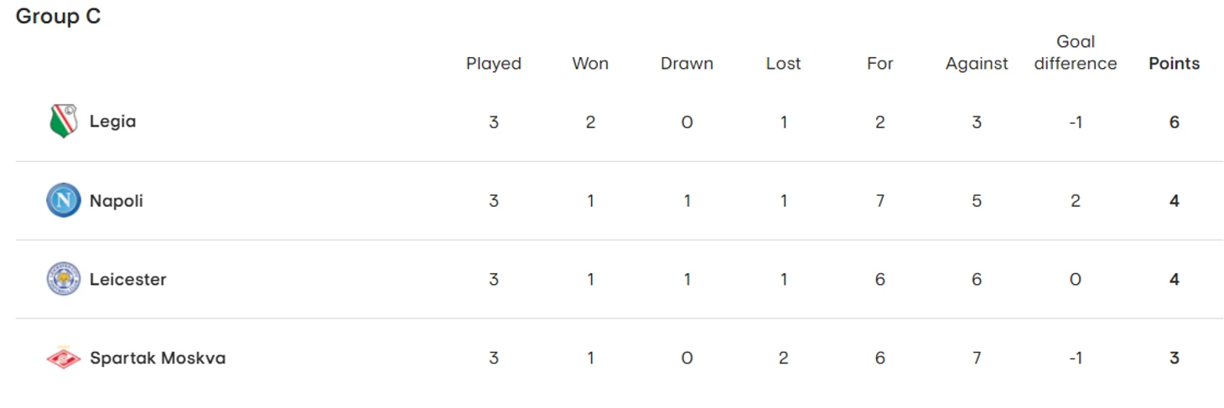Screen dimensions: 1224x408
Task: Click the Napoli club badge
Action: [63, 201]
